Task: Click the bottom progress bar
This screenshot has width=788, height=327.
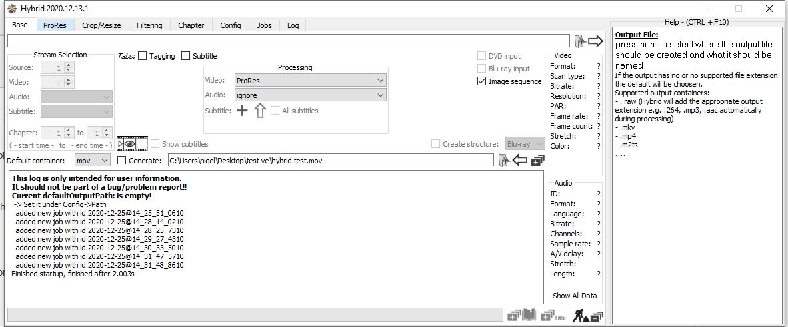Action: 255,314
